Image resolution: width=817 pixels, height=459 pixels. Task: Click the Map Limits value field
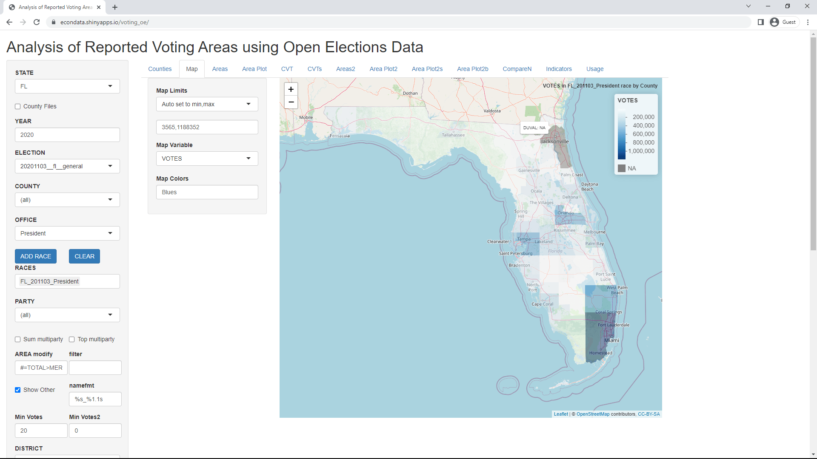tap(207, 127)
